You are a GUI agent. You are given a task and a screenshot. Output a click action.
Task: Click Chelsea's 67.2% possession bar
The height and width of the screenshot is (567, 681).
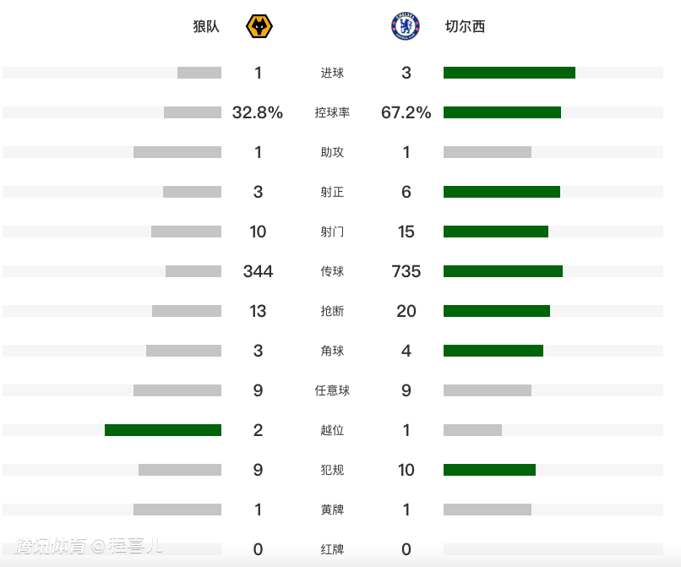tap(502, 112)
